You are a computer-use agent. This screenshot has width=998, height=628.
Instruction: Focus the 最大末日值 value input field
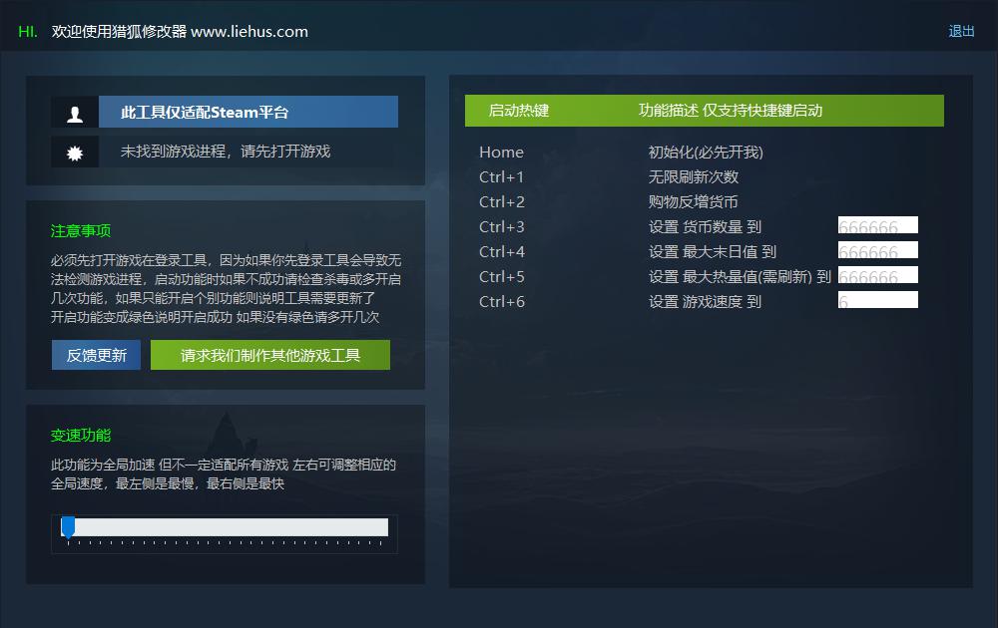click(x=877, y=250)
